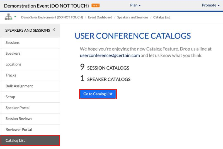Open Speaker Portal menu item
Screen dimensions: 223x149
30,108
